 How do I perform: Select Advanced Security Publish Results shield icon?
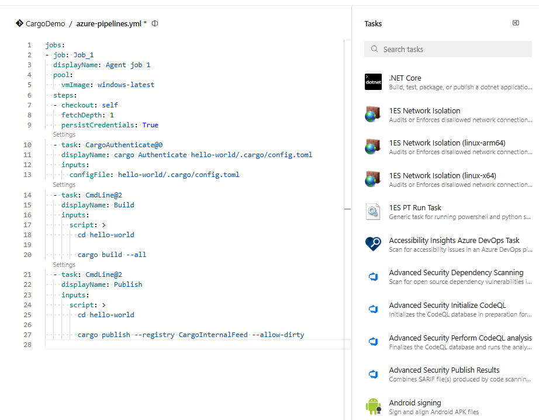click(373, 373)
